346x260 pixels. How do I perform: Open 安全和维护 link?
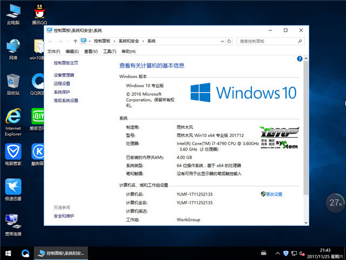pos(64,216)
